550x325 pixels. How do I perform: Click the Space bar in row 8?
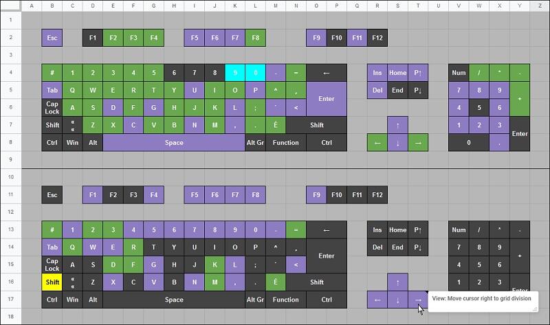tap(174, 143)
